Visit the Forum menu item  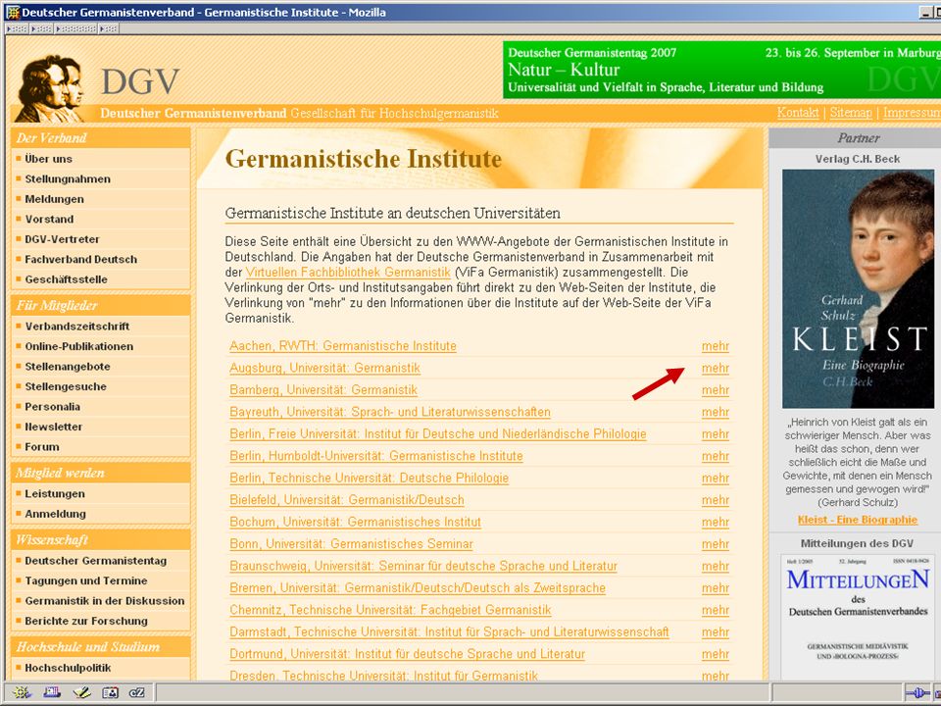click(x=42, y=447)
